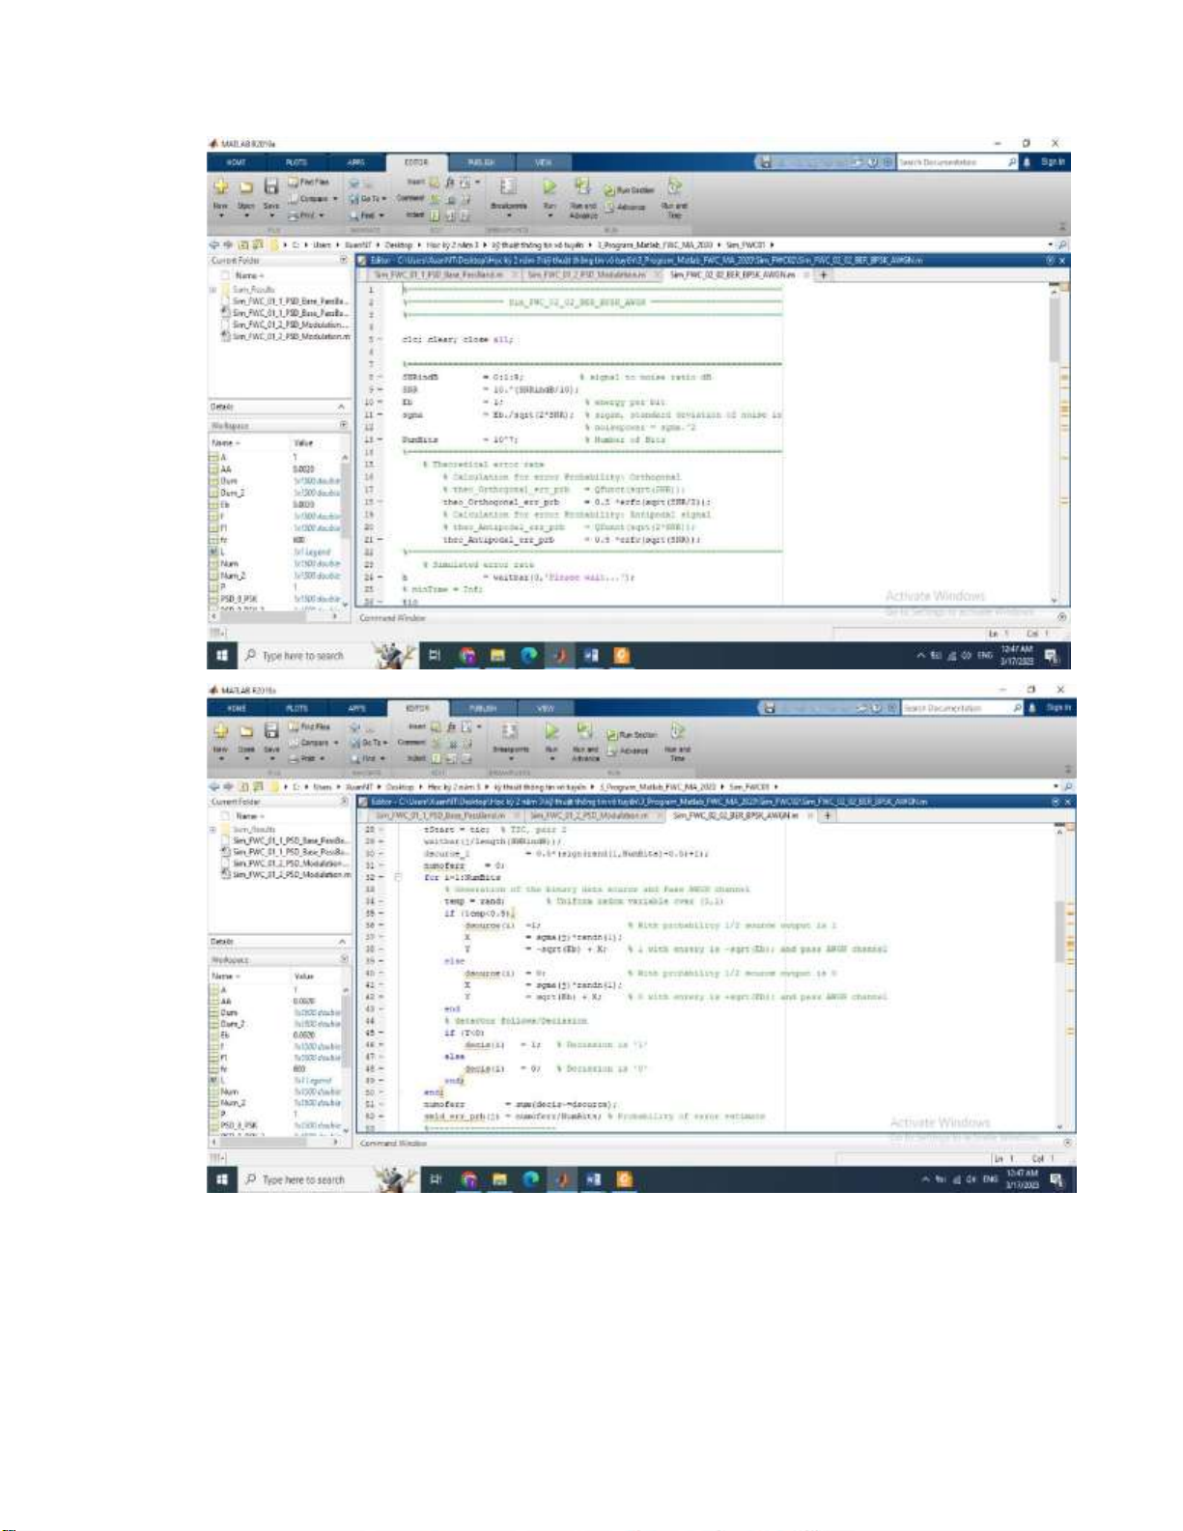
Task: Click Search Documentation field in upper MATLAB window
Action: 951,162
